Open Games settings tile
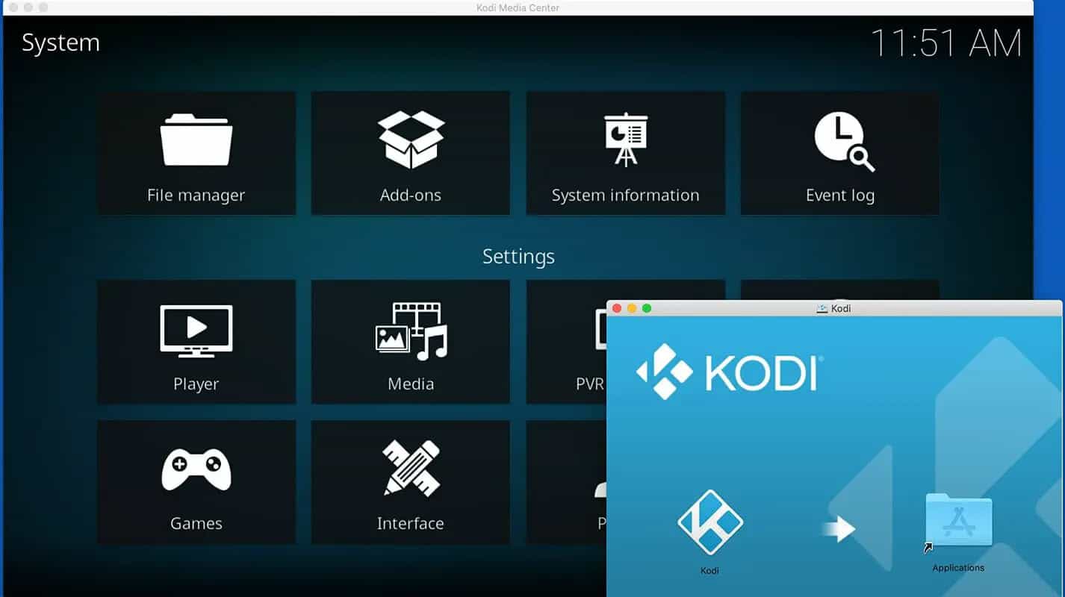This screenshot has height=597, width=1065. (196, 482)
